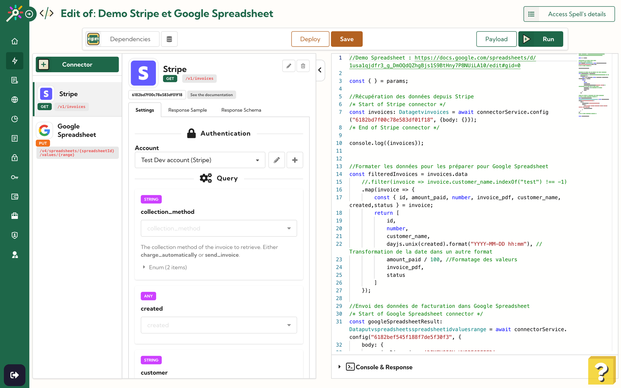Click the PUT badge under Google Spreadsheet

[43, 143]
